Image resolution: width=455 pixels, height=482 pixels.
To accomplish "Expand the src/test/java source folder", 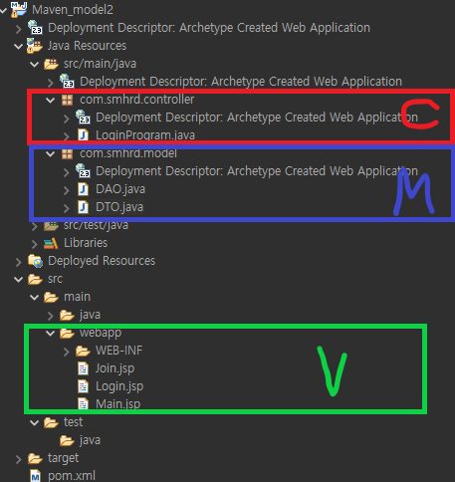I will click(35, 226).
